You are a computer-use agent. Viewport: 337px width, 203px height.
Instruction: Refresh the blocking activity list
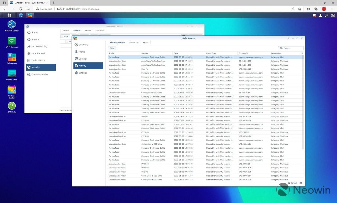tap(301, 183)
